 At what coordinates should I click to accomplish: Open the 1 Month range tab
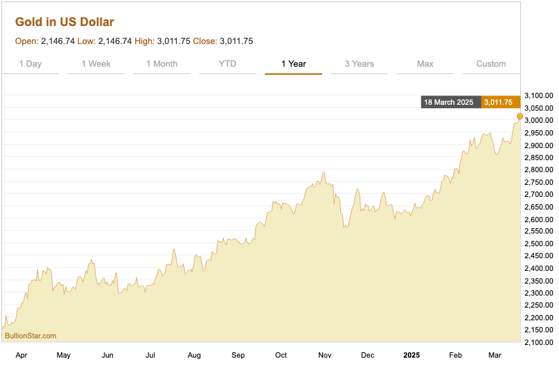tap(162, 64)
